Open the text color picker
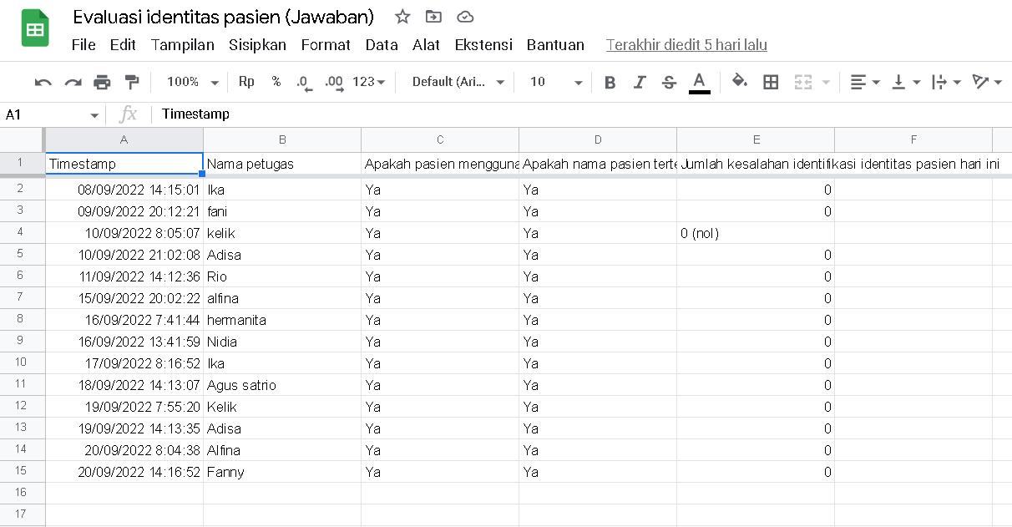Image resolution: width=1012 pixels, height=527 pixels. pos(700,82)
